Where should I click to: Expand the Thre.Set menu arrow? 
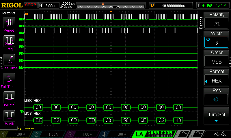coord(217,121)
